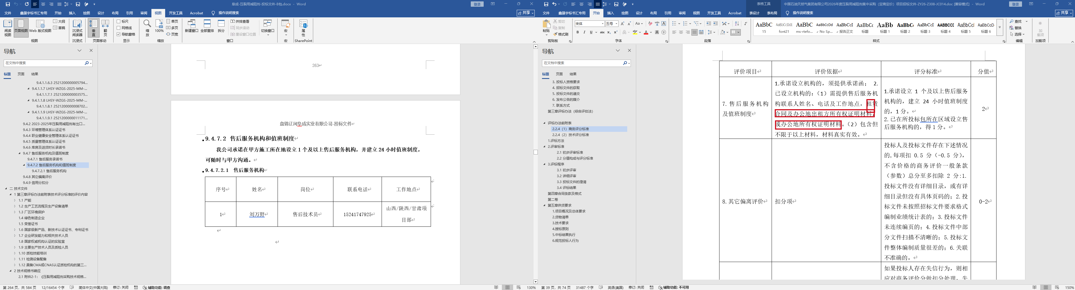Increase paragraph indent
The height and width of the screenshot is (290, 1075).
[716, 24]
